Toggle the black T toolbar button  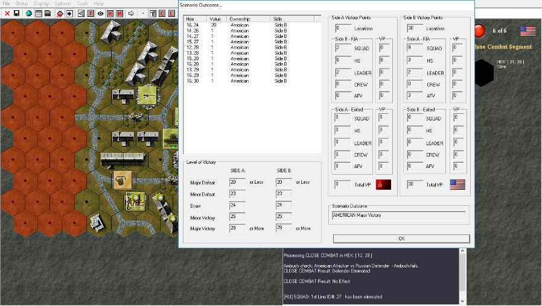pos(153,13)
